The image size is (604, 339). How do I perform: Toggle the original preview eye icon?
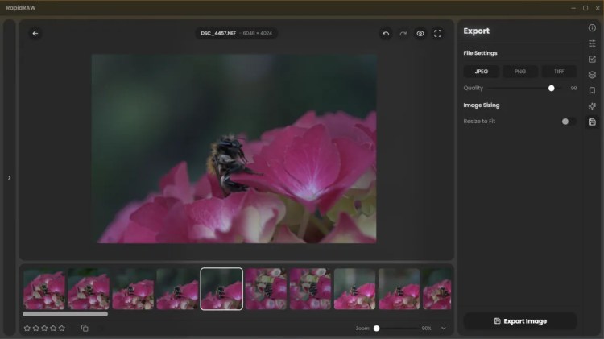[420, 34]
